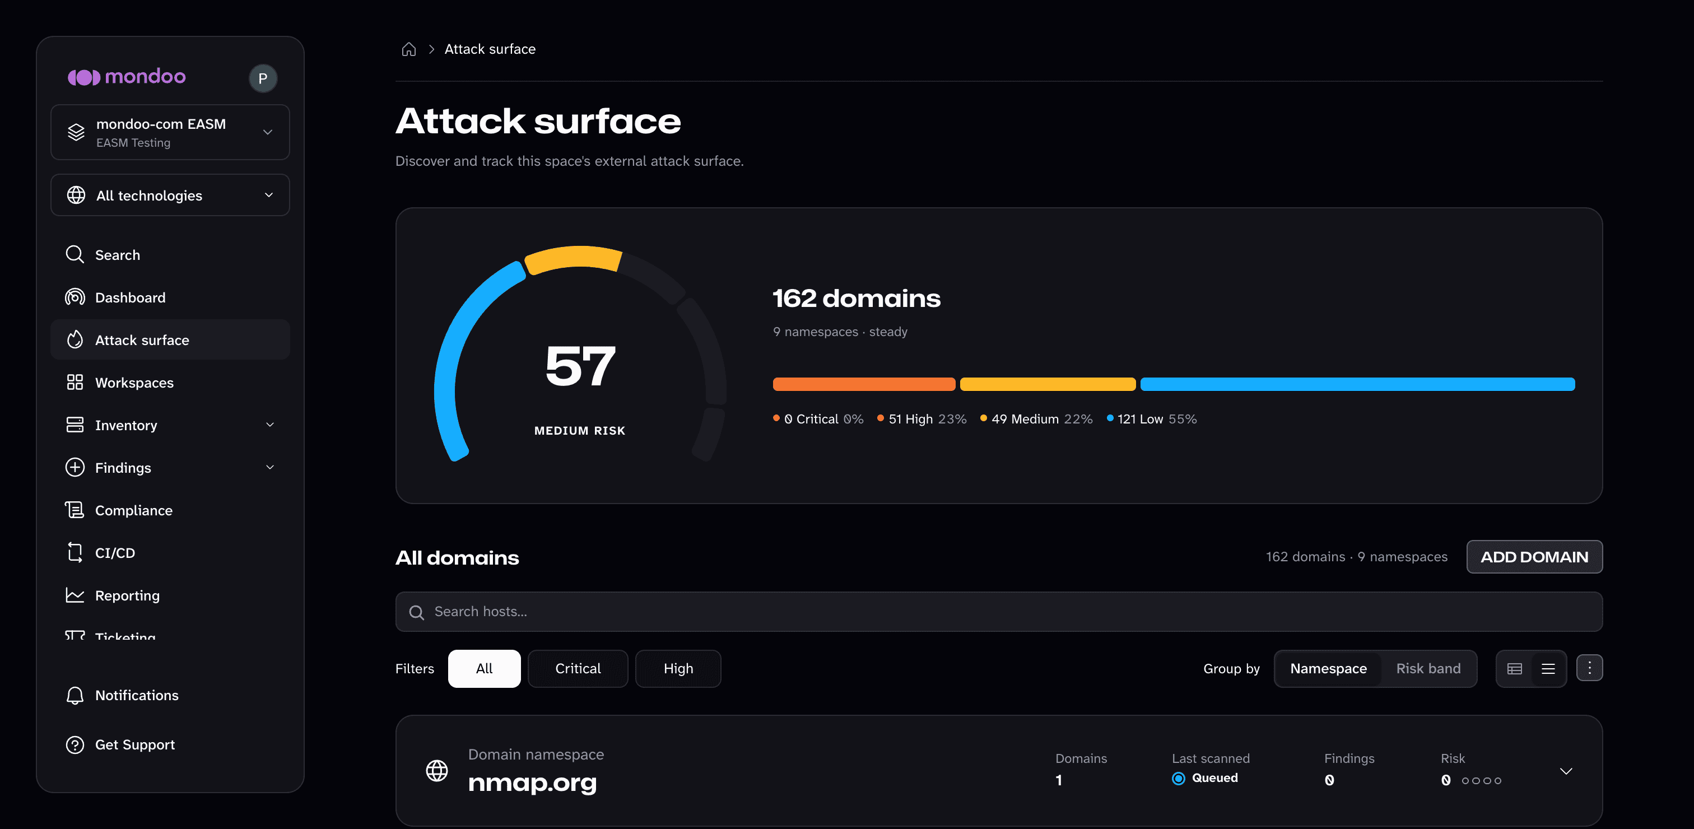This screenshot has width=1694, height=829.
Task: Open Workspaces in the sidebar
Action: [x=170, y=383]
